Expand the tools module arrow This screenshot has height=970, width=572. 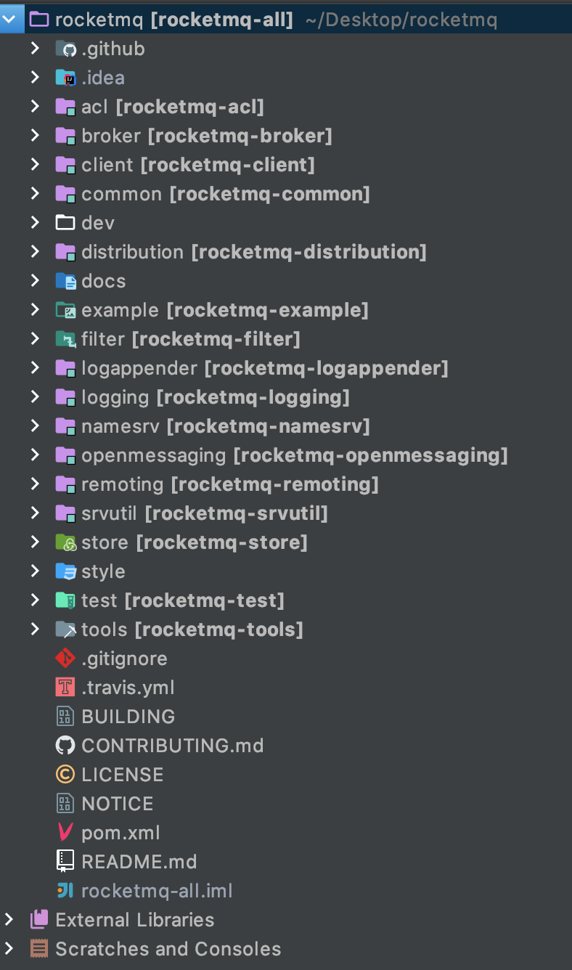(x=34, y=629)
